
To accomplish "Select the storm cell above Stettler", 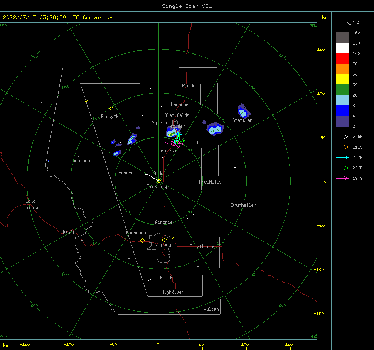I will 244,111.
